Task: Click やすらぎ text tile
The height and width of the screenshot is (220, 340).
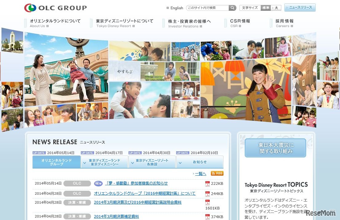Action: pos(125,71)
